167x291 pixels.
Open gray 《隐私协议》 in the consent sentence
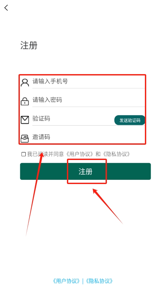(117, 154)
